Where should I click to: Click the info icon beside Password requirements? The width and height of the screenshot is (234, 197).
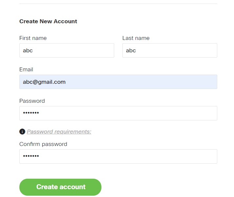22,132
